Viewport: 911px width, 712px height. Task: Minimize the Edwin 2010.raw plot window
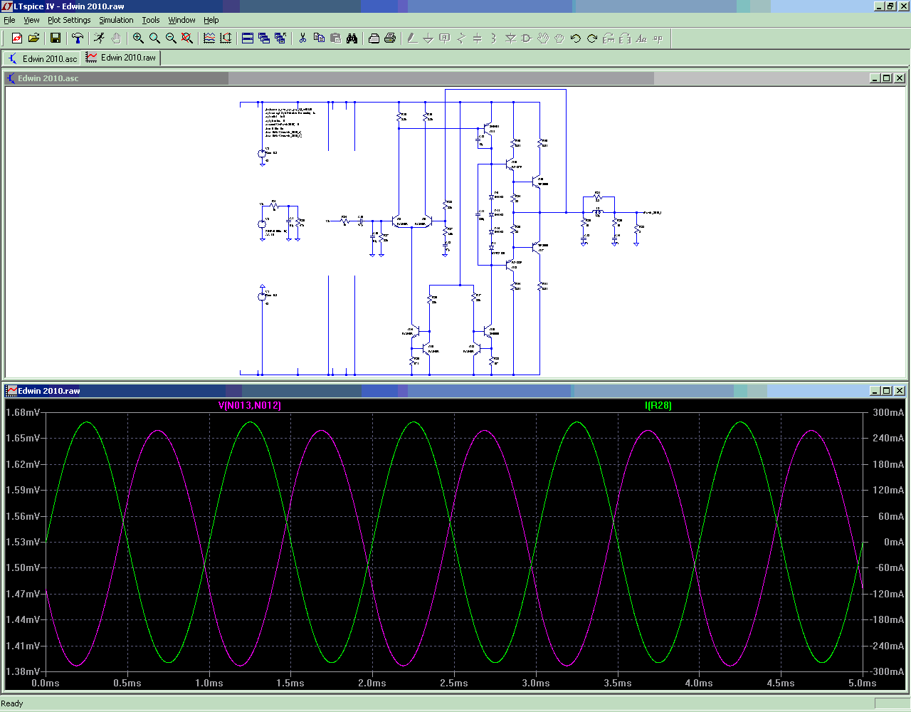pyautogui.click(x=874, y=391)
